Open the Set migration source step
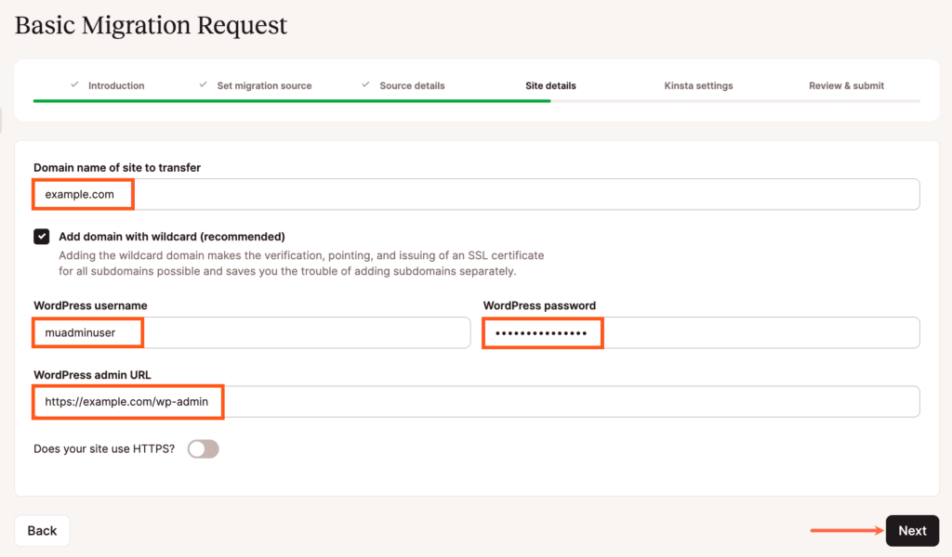 click(264, 85)
